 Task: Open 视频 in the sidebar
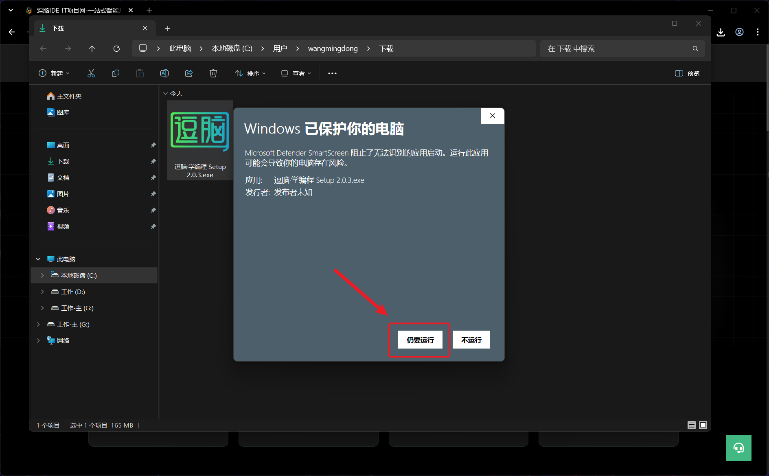click(58, 226)
